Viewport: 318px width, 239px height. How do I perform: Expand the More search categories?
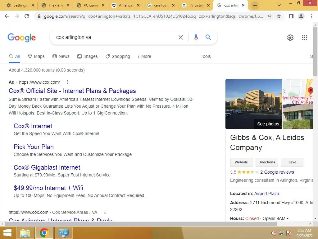(144, 57)
